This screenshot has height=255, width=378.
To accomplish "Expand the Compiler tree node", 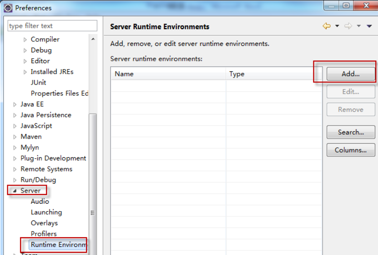I will 25,40.
